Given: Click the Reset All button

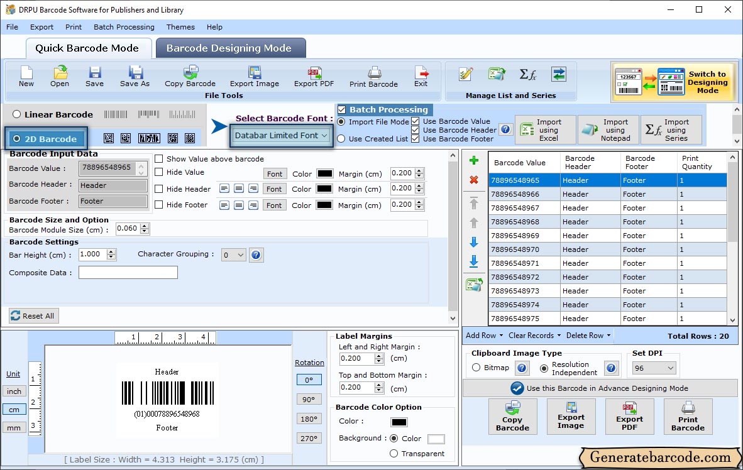Looking at the screenshot, I should [34, 316].
